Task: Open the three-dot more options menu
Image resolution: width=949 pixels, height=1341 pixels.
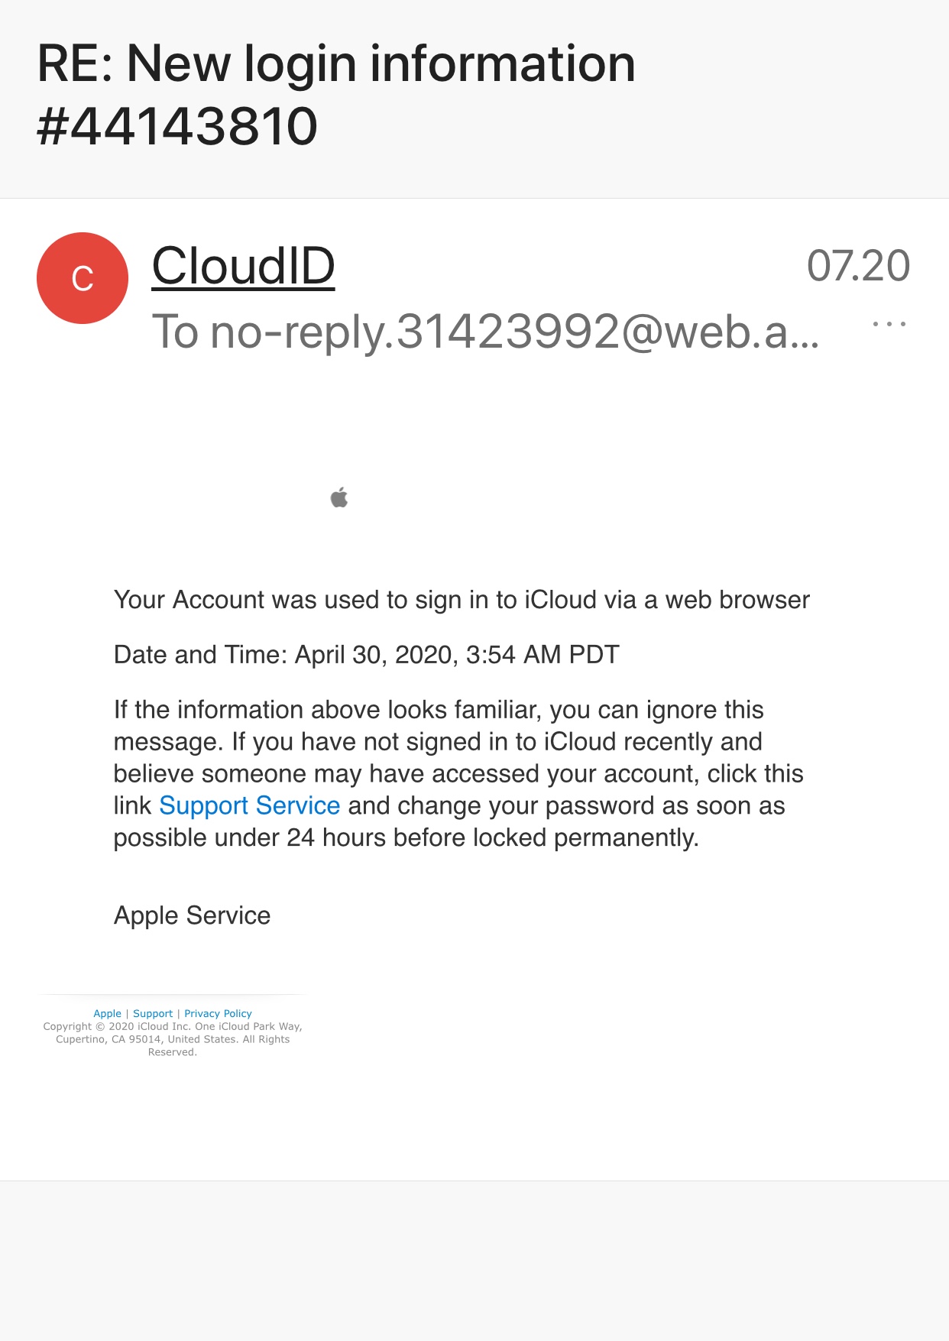Action: coord(889,324)
